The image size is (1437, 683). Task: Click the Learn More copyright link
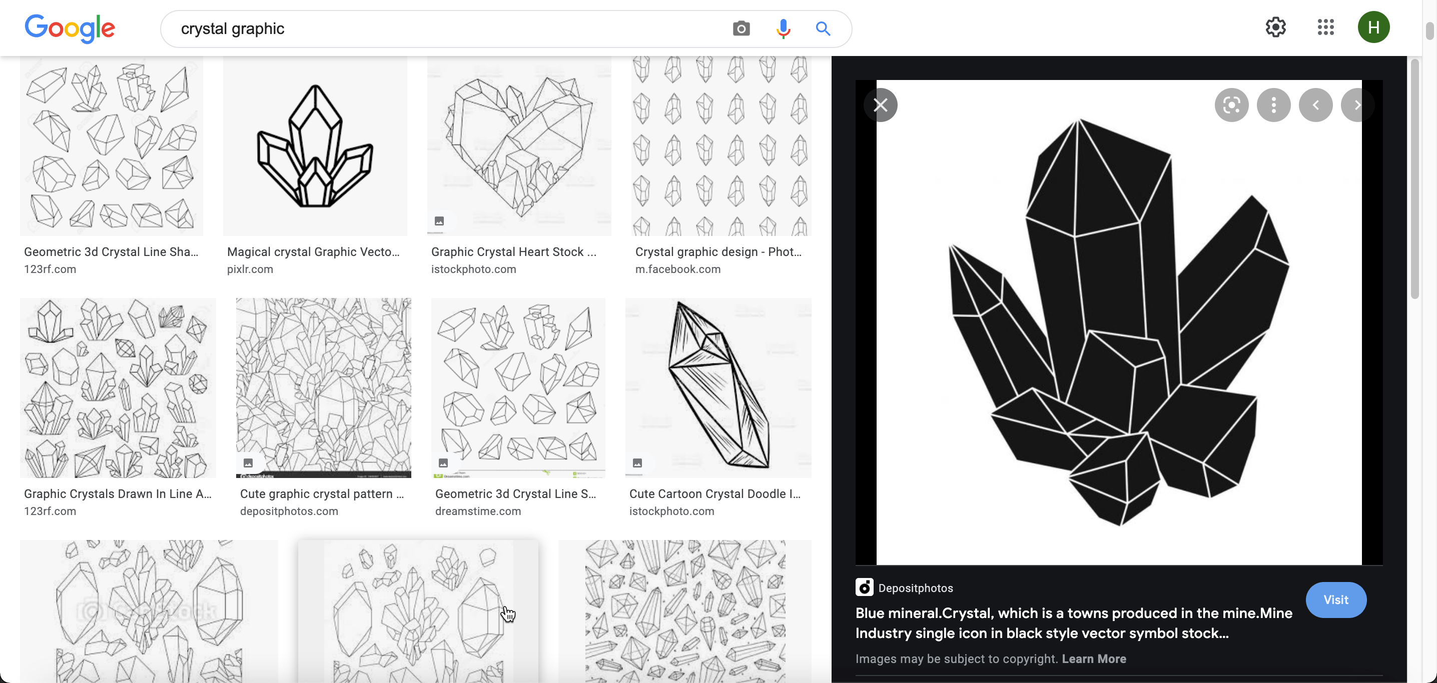point(1093,658)
